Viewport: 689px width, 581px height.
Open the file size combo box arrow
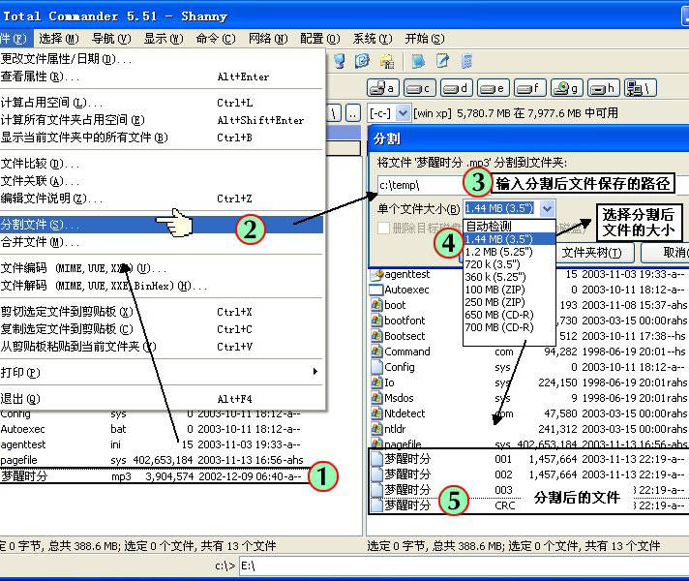click(548, 208)
